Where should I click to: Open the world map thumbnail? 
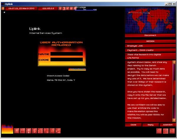pos(150,20)
